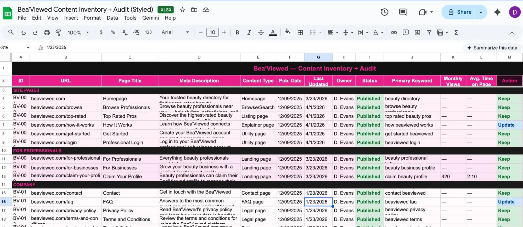Click the XLSX file format badge
The width and height of the screenshot is (523, 227).
(x=166, y=10)
